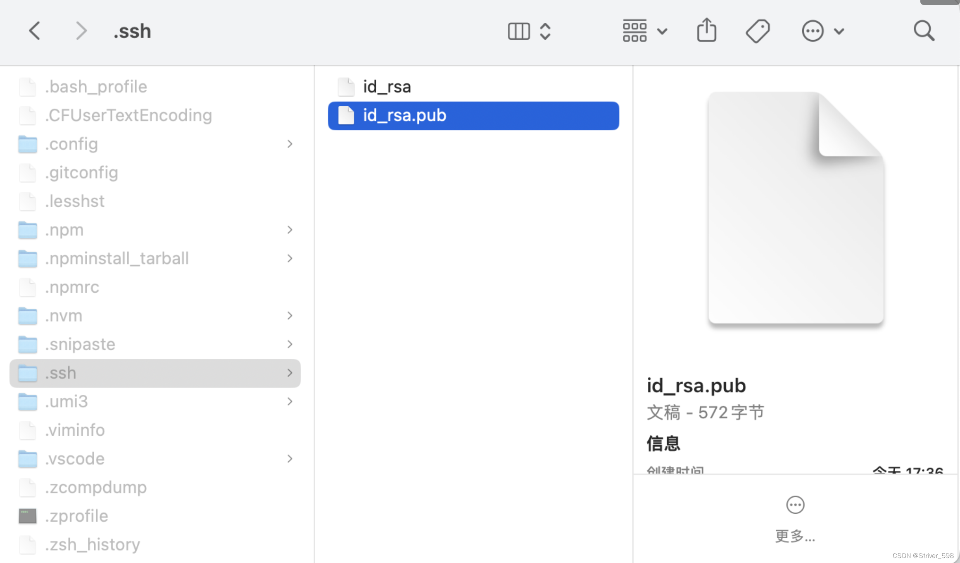
Task: Open the .nvm folder
Action: (64, 316)
